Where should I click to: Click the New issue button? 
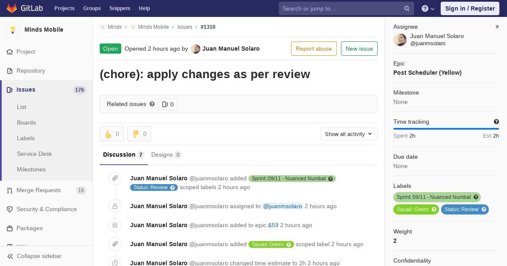(x=359, y=49)
